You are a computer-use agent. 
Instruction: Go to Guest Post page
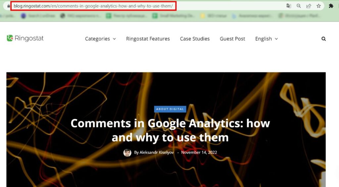pyautogui.click(x=232, y=39)
